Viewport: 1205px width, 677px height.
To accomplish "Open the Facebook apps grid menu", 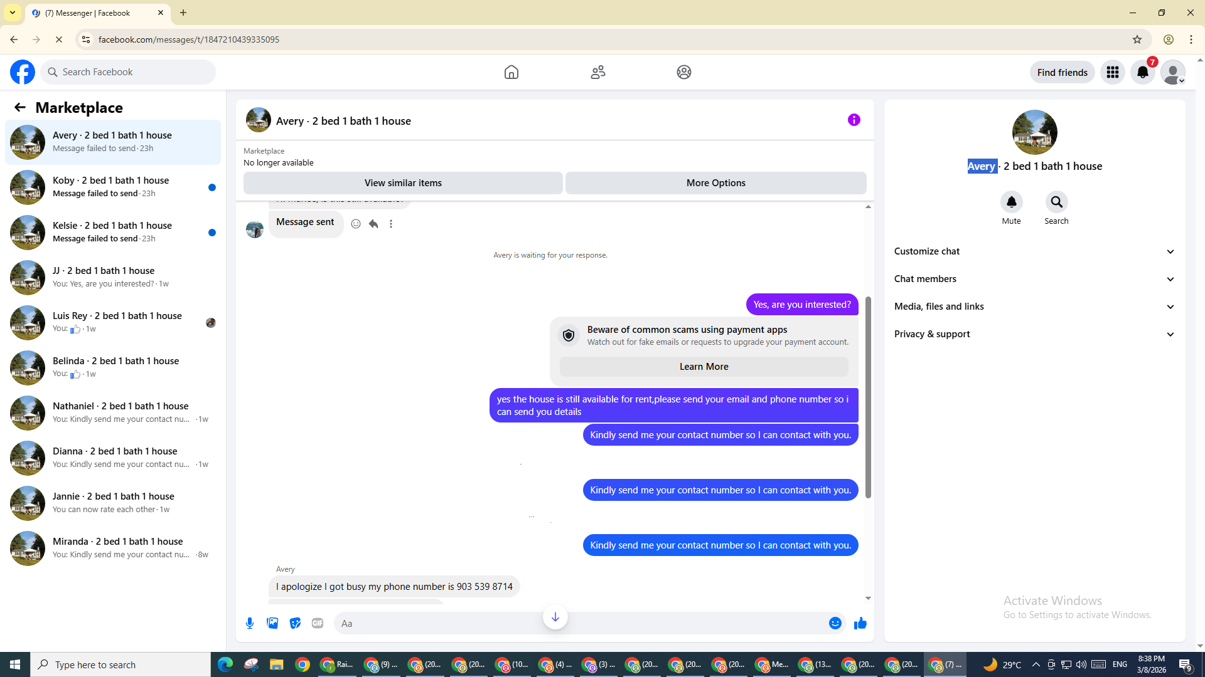I will click(1112, 72).
